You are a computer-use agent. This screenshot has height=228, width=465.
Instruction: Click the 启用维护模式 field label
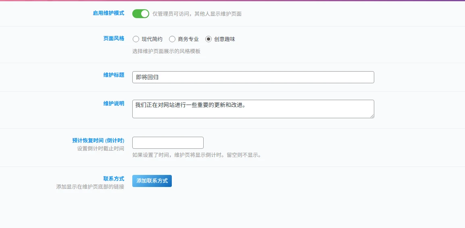coord(108,13)
